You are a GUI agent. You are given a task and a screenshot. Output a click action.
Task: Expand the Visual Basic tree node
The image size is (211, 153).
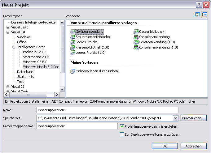pyautogui.click(x=8, y=28)
